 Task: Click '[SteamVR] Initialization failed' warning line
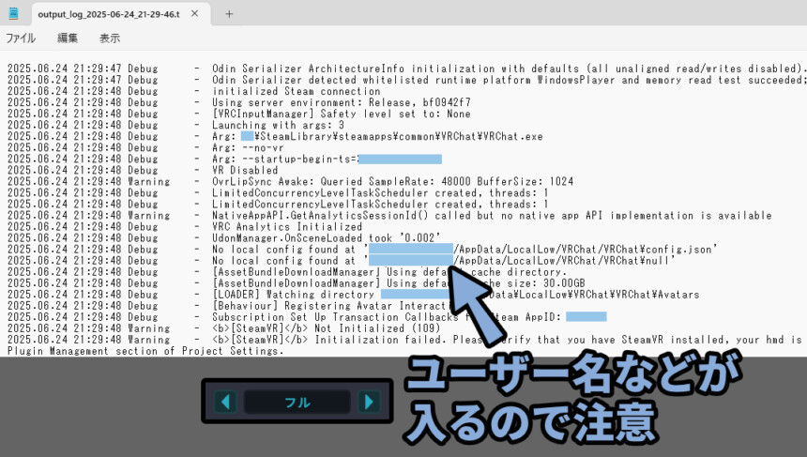point(406,341)
